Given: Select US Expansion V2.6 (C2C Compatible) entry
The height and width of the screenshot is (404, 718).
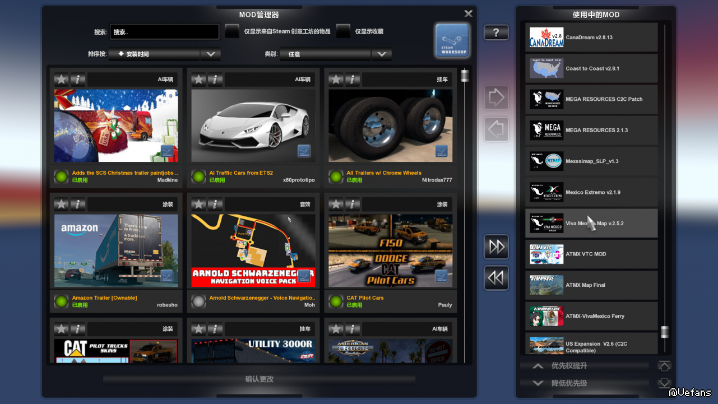Looking at the screenshot, I should coord(591,344).
